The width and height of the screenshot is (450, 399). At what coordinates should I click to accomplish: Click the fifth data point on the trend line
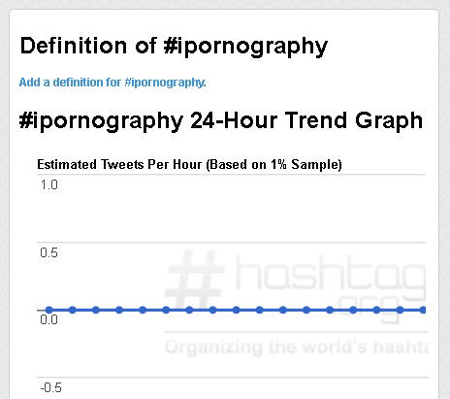[x=143, y=310]
